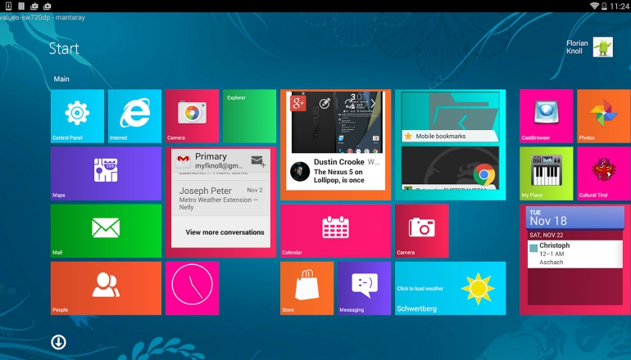Open the Control Panel tile
This screenshot has height=360, width=631.
[x=77, y=116]
